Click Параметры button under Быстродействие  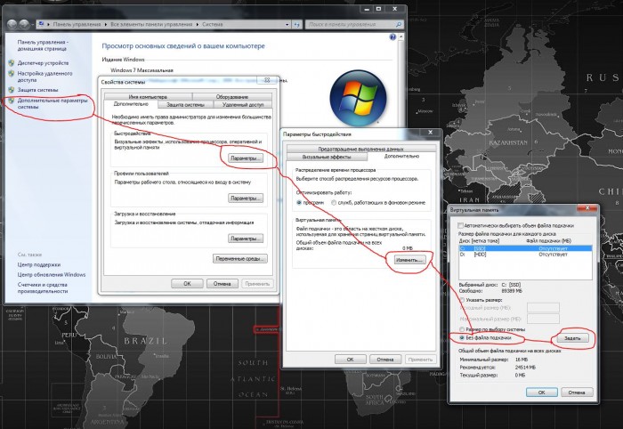pos(246,158)
